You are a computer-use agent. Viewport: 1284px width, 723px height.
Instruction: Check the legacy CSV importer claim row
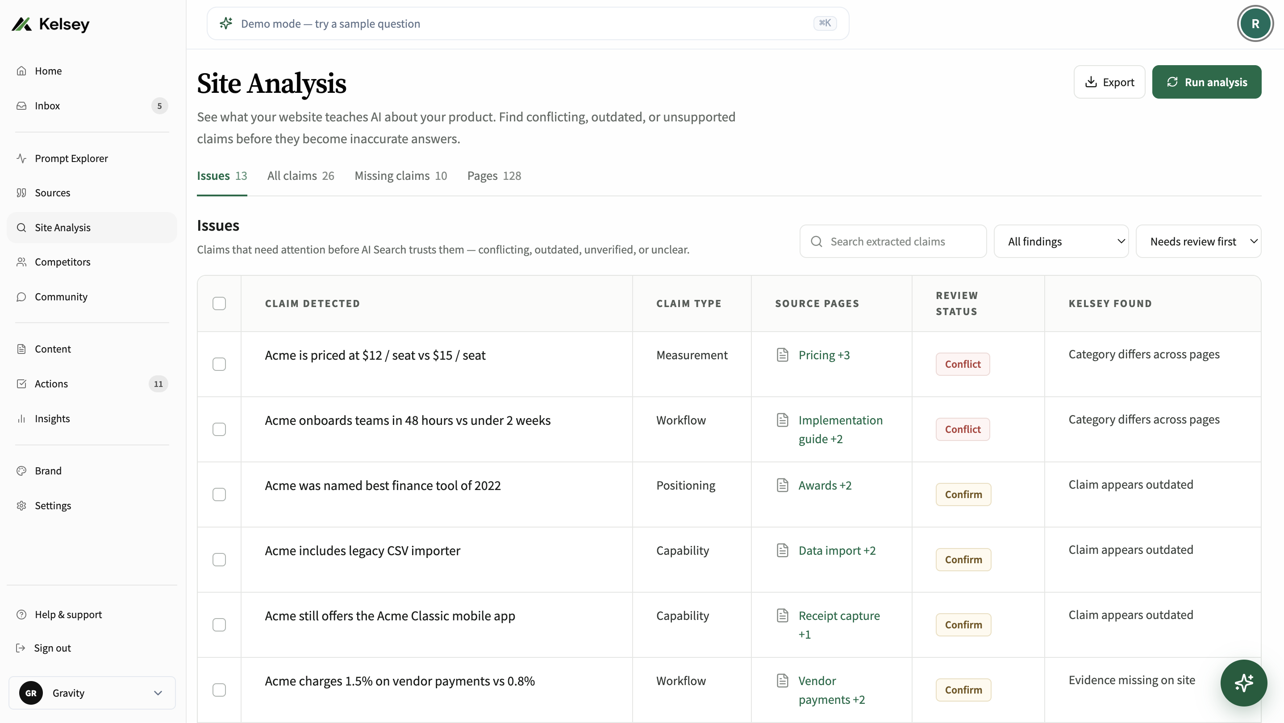(219, 560)
